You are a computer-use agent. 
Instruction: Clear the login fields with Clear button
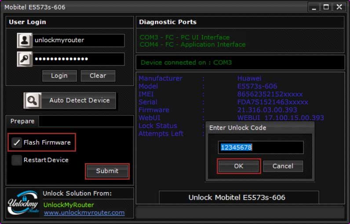pos(98,76)
